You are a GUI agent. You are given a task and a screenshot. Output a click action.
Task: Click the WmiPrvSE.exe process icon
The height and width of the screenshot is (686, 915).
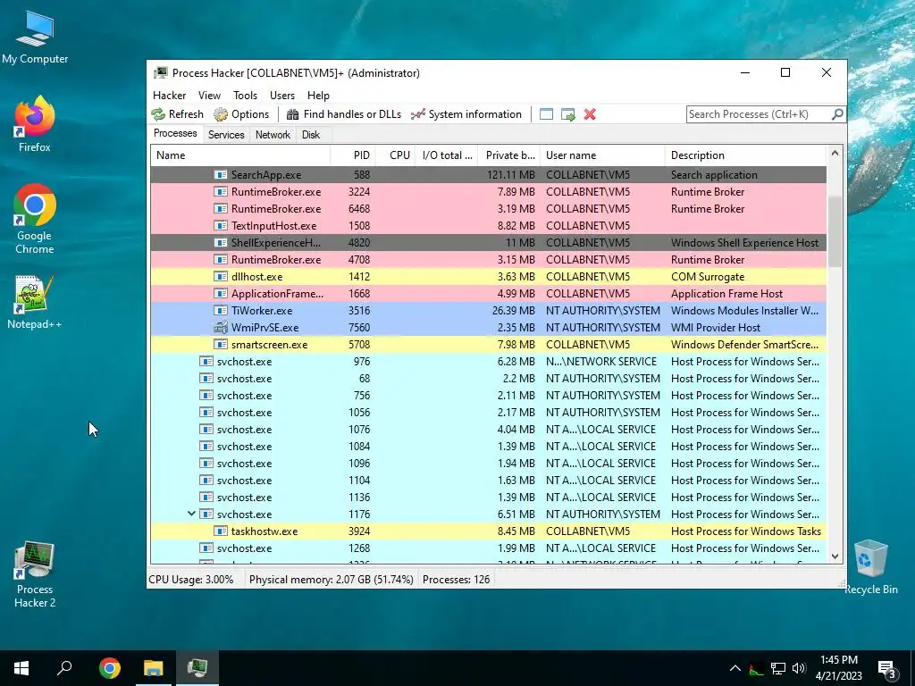point(221,327)
